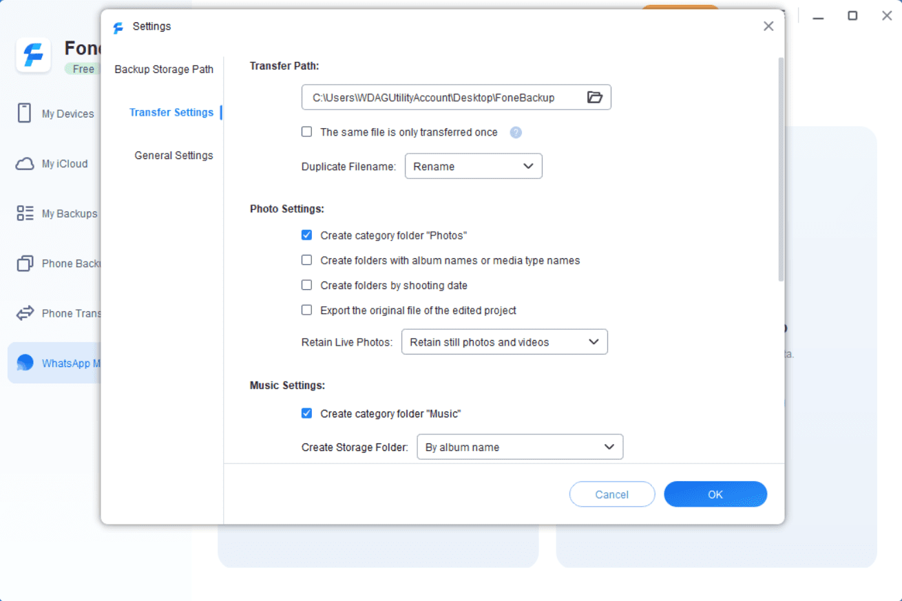This screenshot has width=902, height=601.
Task: Uncheck Create category folder "Photos"
Action: [307, 235]
